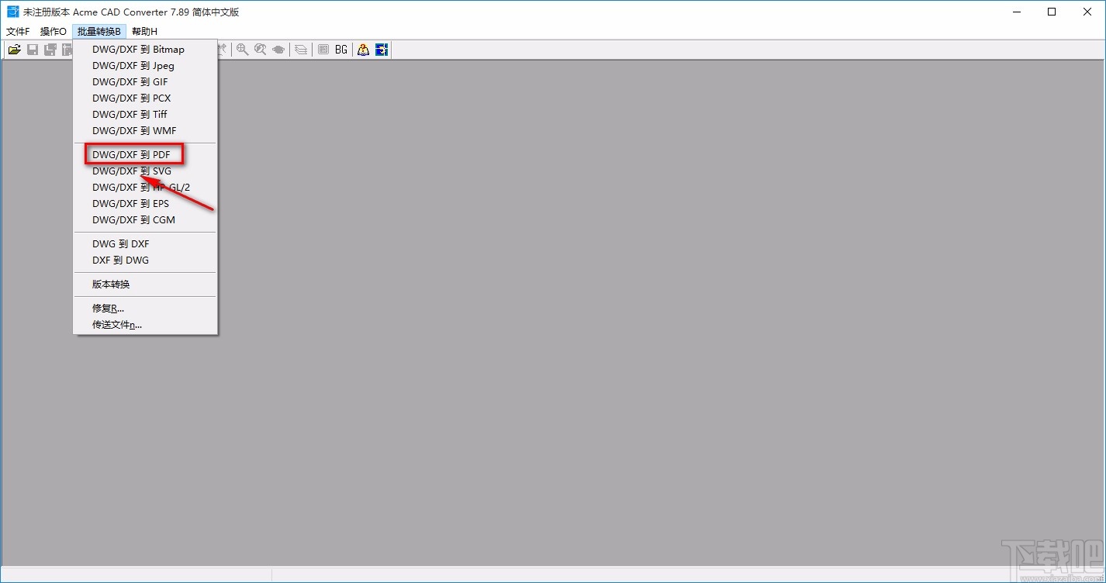Save the current drawing using the save icon
Viewport: 1106px width, 583px height.
pyautogui.click(x=32, y=49)
